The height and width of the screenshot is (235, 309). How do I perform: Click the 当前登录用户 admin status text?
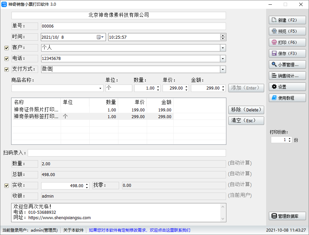(30, 230)
